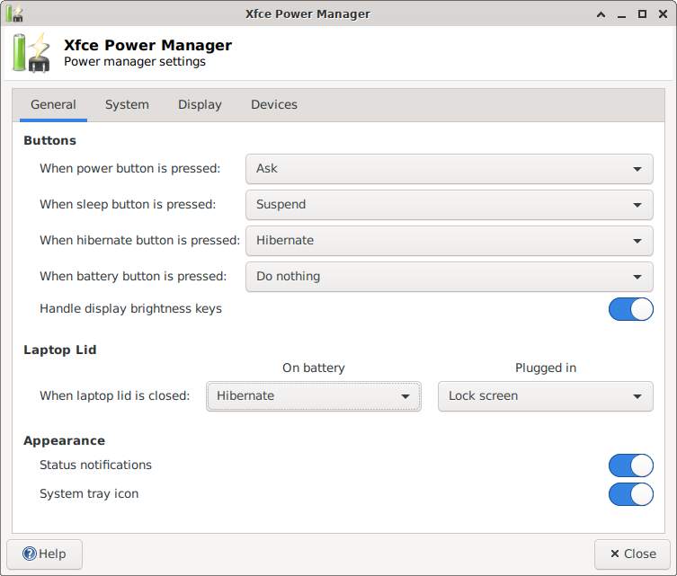Image resolution: width=677 pixels, height=576 pixels.
Task: Click the 'When laptop lid is closed:' label
Action: [x=115, y=395]
